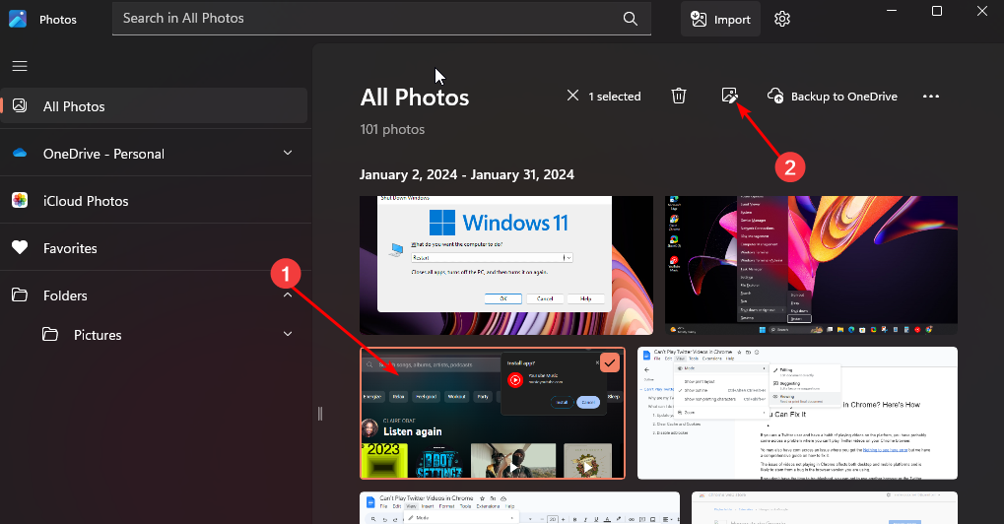Open the hamburger navigation menu
This screenshot has width=1004, height=524.
click(20, 66)
